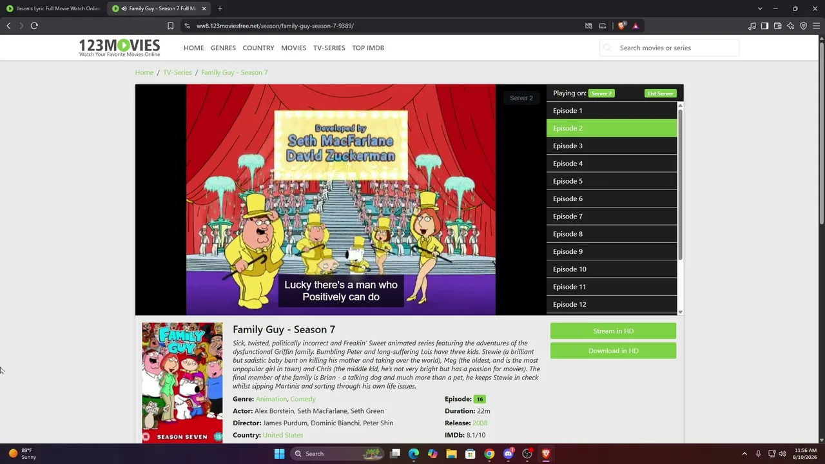Show hidden system tray icons
Image resolution: width=825 pixels, height=464 pixels.
click(x=744, y=454)
